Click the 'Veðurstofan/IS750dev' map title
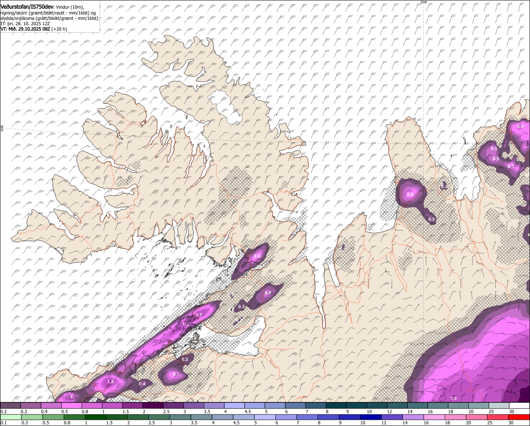Image resolution: width=530 pixels, height=426 pixels. [27, 7]
